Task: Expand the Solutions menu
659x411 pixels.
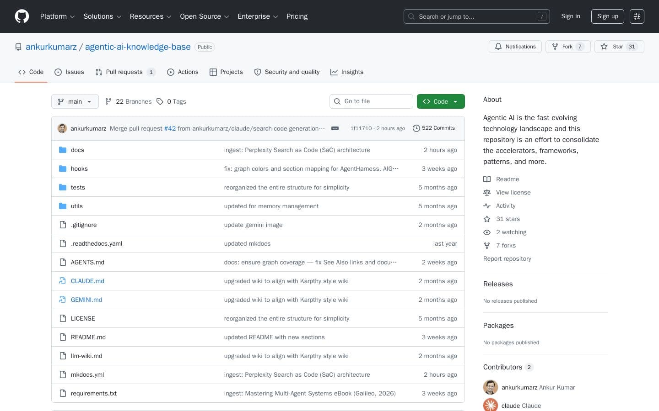Action: click(x=102, y=16)
